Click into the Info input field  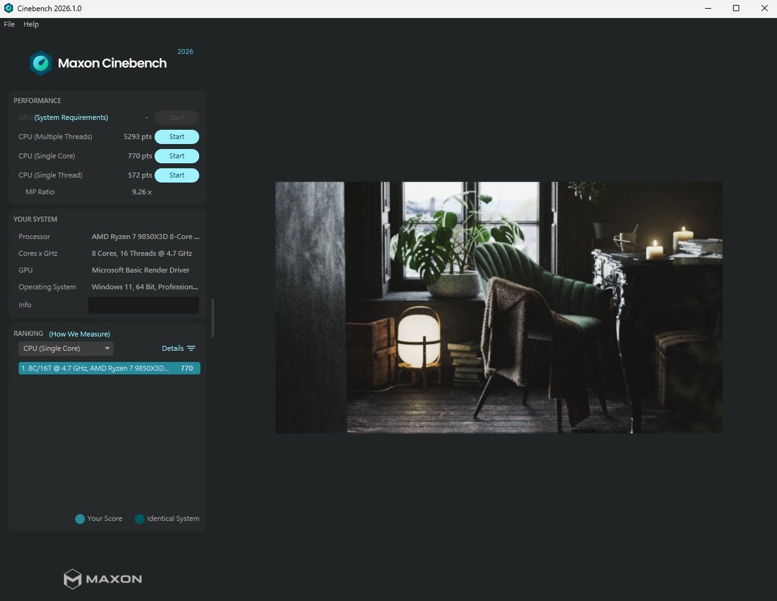[143, 305]
